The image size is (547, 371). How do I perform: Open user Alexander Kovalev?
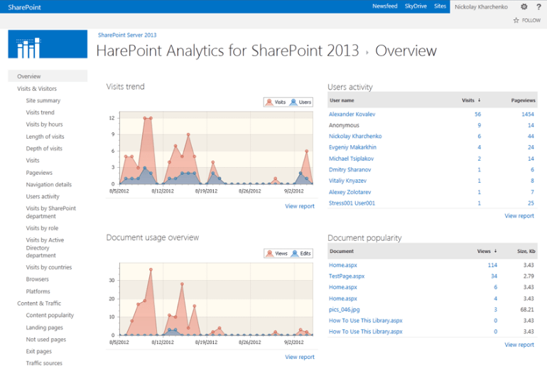point(352,114)
